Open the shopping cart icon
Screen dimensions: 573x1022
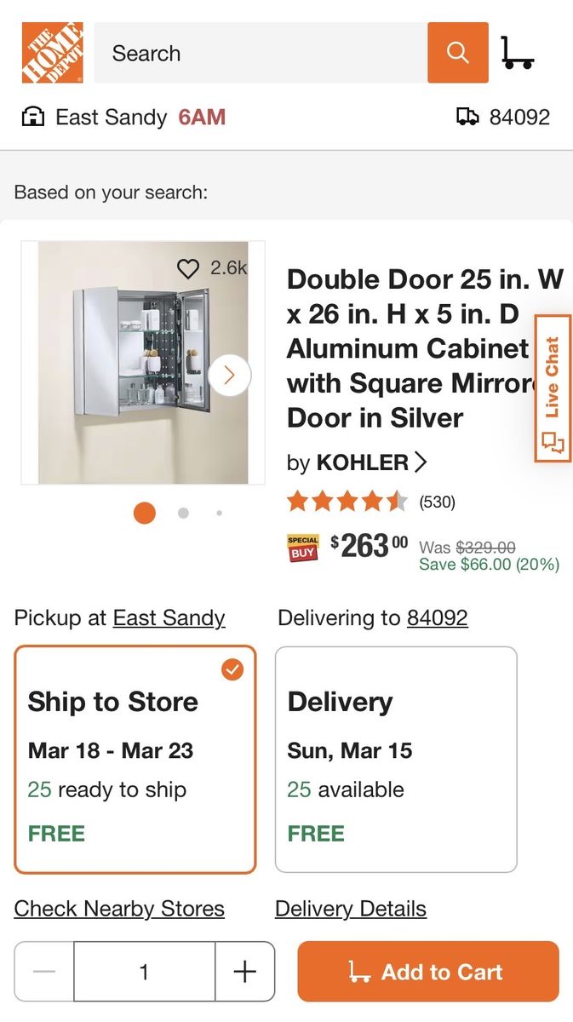(x=517, y=53)
